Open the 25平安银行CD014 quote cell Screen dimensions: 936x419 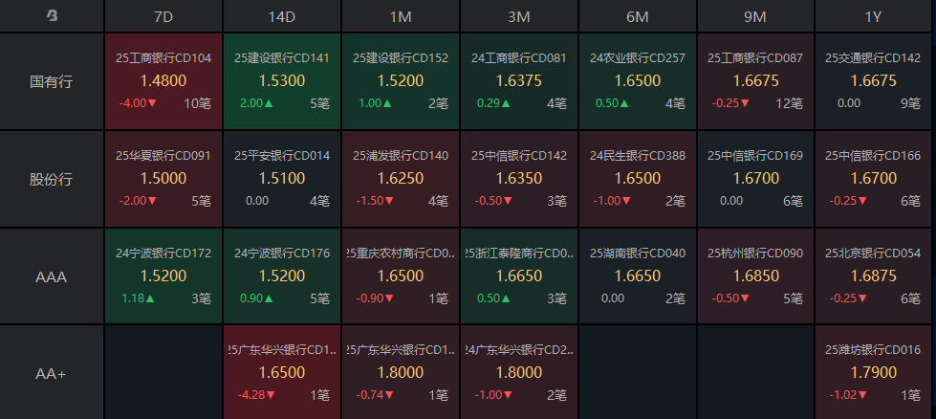281,179
